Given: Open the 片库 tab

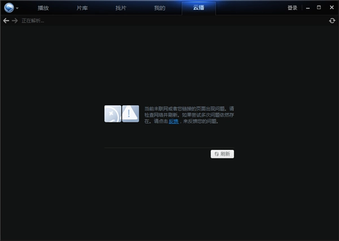Looking at the screenshot, I should point(82,8).
